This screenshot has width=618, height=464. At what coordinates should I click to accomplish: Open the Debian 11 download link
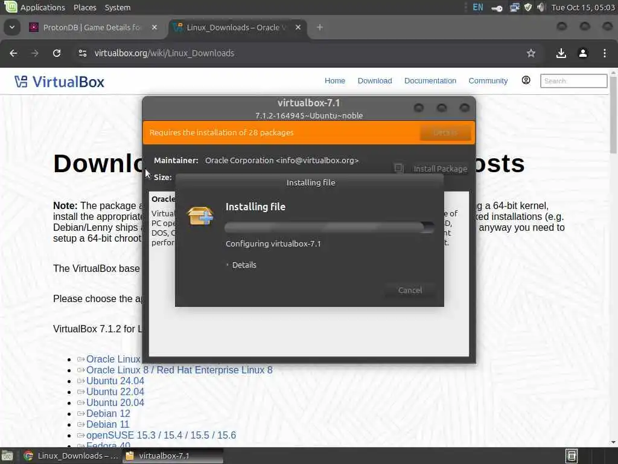(x=107, y=425)
